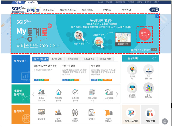Click the 생애주기 선택 couple illustration
172x127 pixels.
79,35
